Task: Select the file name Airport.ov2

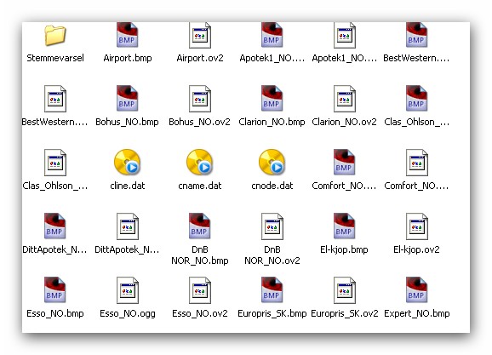Action: click(x=200, y=58)
